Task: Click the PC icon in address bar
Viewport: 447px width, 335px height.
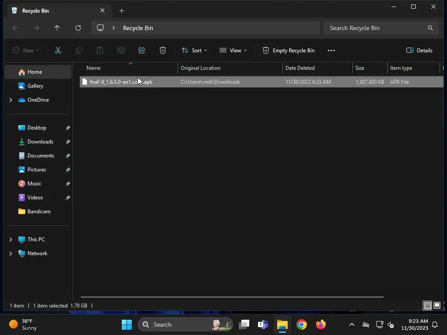Action: (100, 28)
